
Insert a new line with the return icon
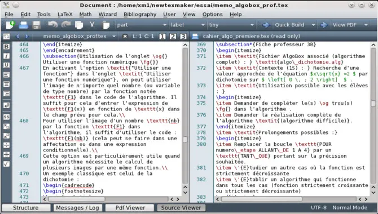(7, 105)
